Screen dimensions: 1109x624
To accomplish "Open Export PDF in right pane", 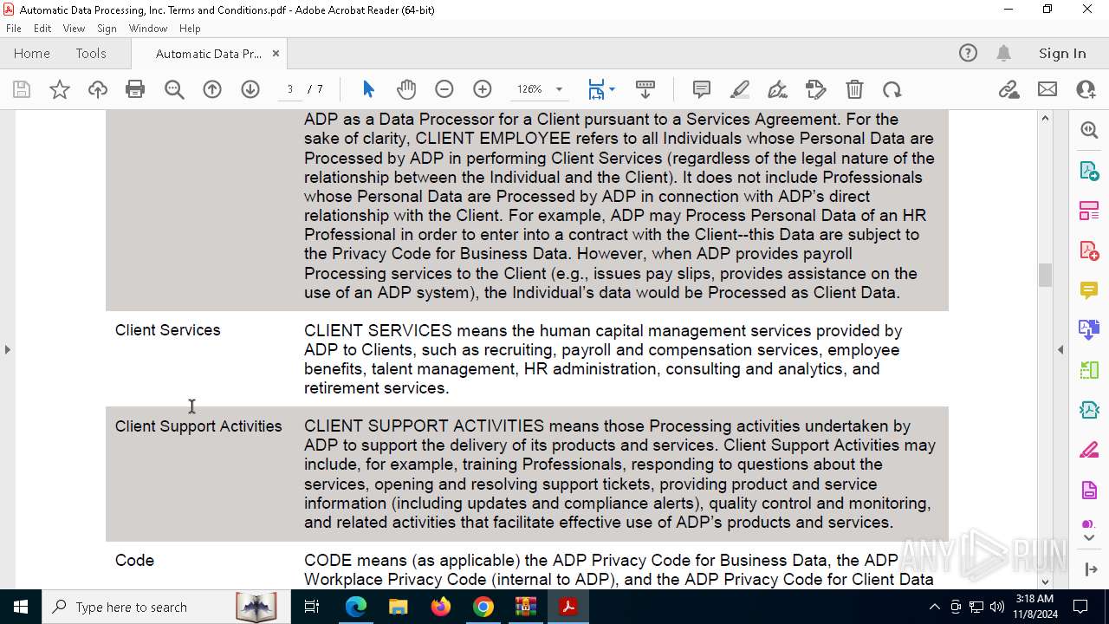I will click(1089, 170).
